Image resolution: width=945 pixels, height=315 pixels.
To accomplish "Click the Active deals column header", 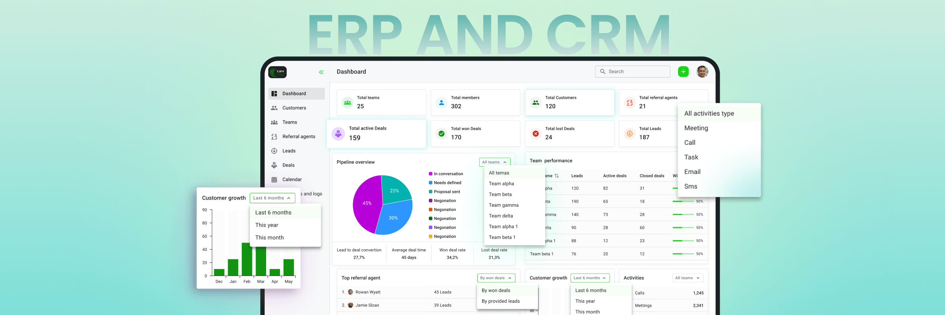I will coord(615,176).
